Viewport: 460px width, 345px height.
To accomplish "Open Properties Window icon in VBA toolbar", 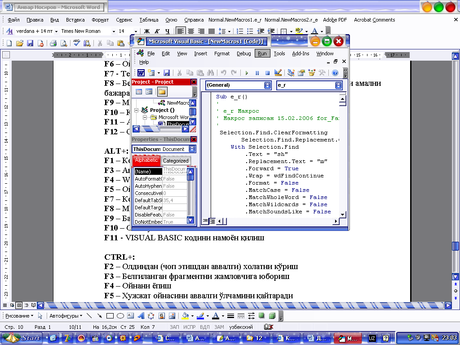I will click(x=301, y=73).
